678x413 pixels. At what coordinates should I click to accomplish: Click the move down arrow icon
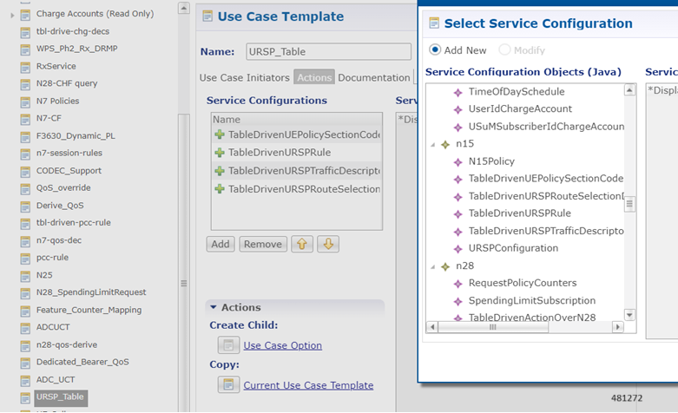pos(328,244)
